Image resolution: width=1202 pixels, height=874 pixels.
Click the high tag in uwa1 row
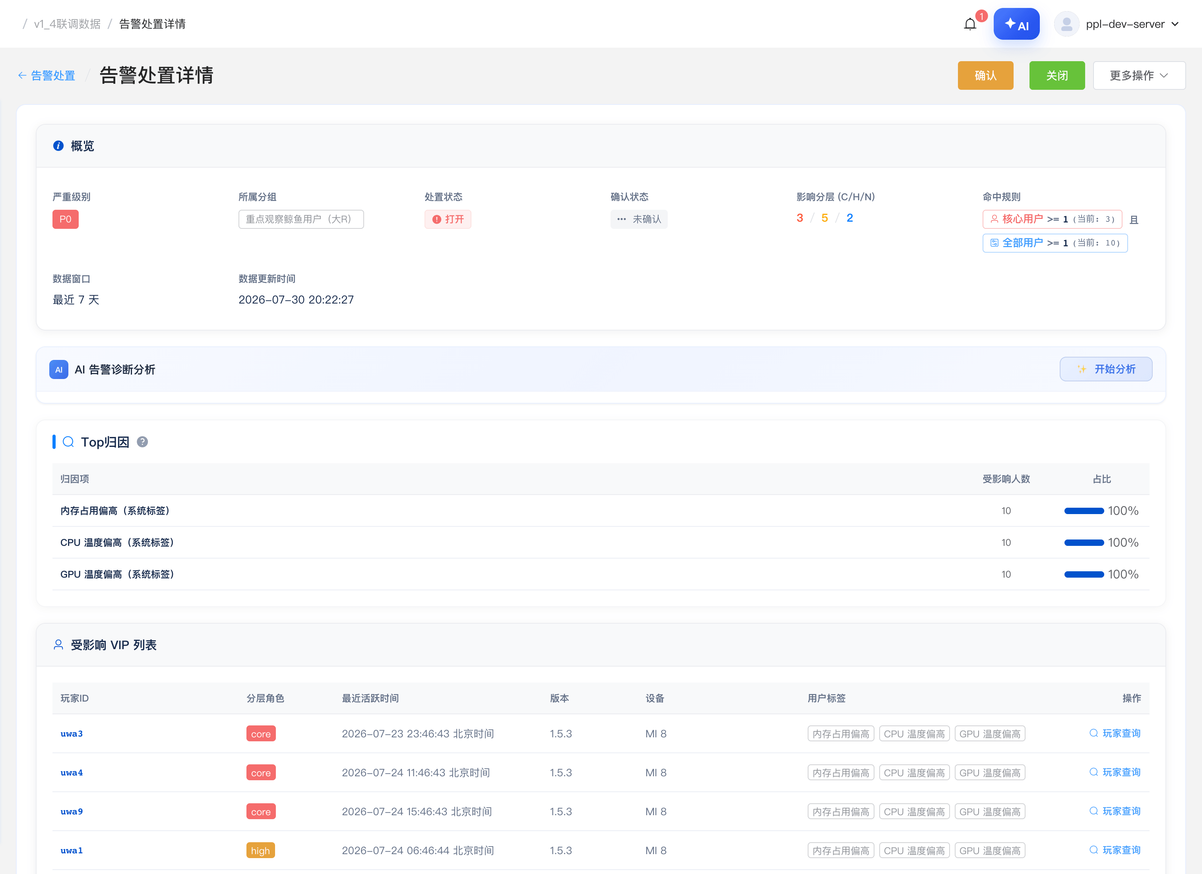(260, 850)
